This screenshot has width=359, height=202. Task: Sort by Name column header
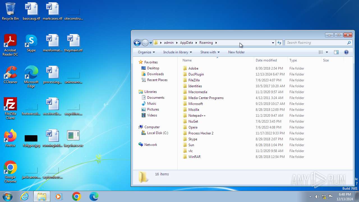pyautogui.click(x=217, y=60)
